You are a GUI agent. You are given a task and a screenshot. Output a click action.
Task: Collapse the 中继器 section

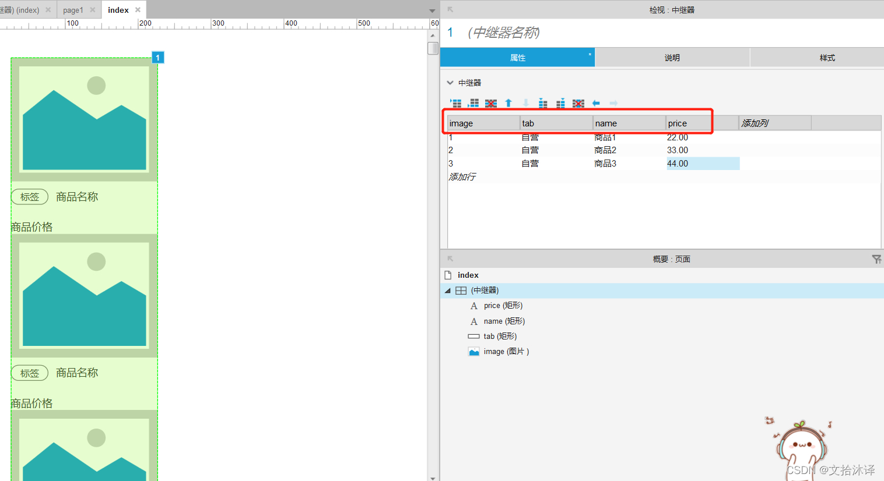[x=450, y=83]
